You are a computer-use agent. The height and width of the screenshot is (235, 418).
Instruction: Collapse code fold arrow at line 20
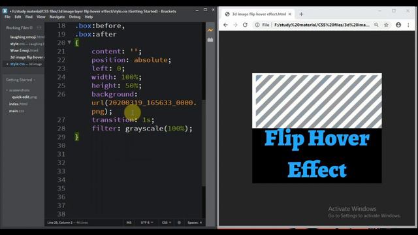coord(69,42)
